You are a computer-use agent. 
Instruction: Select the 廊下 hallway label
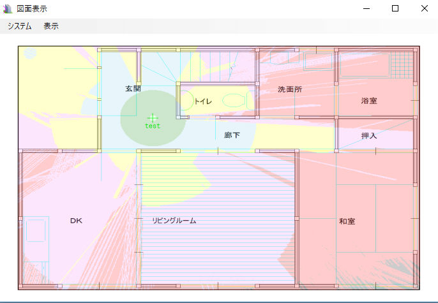coord(232,135)
